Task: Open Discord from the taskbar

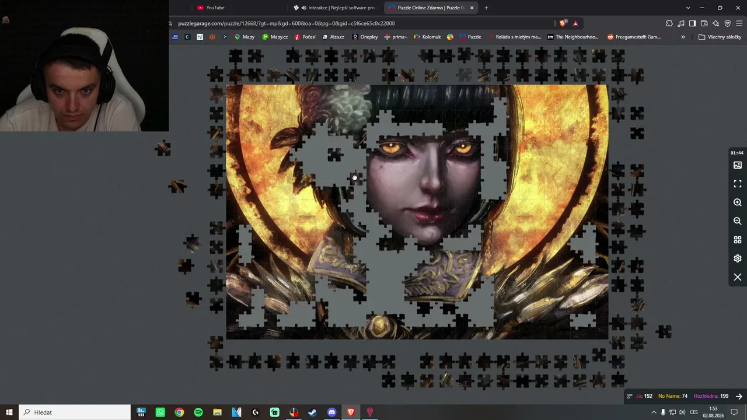Action: coord(331,412)
